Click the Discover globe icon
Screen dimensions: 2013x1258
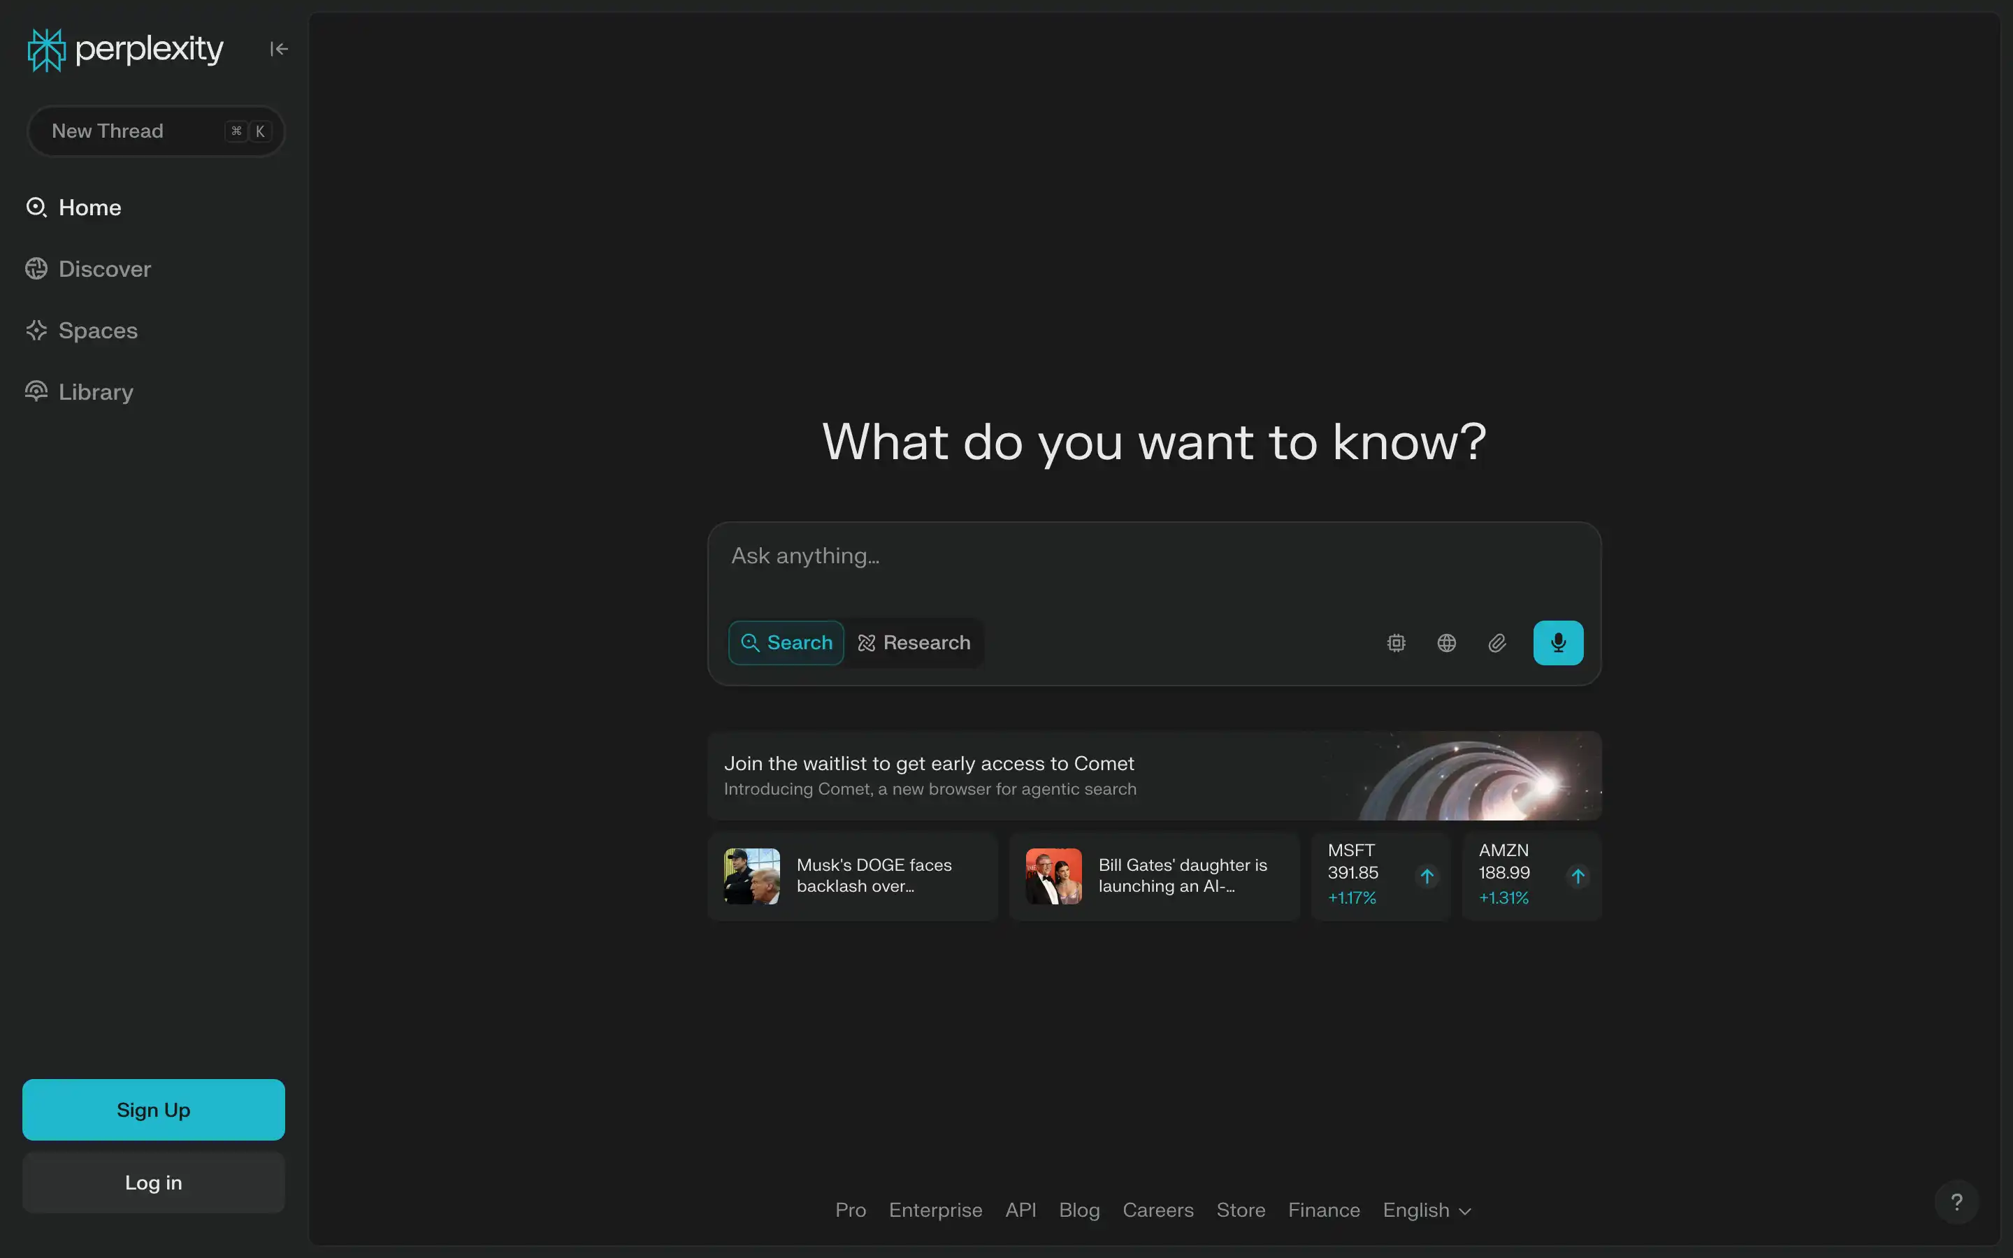(x=36, y=269)
